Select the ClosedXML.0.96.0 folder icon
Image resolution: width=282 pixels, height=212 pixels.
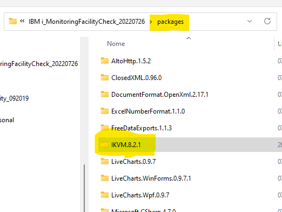[x=105, y=77]
